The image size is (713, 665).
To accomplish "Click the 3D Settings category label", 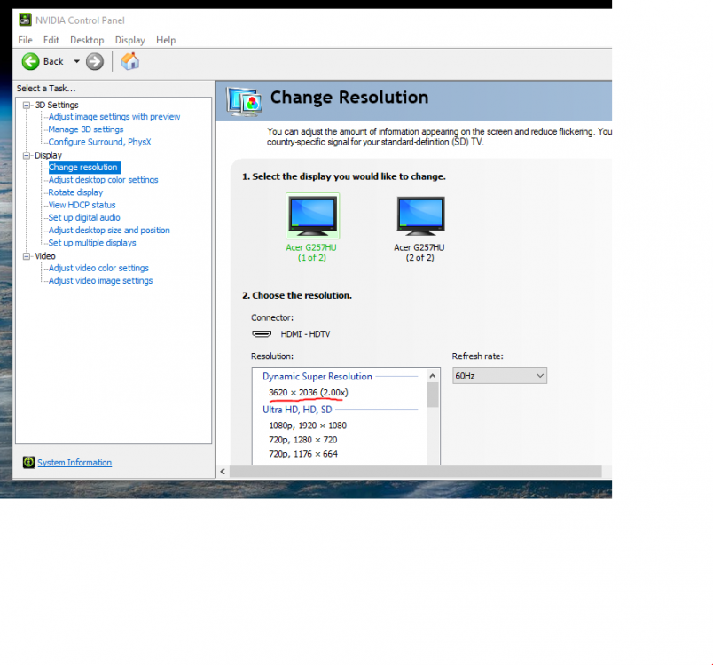I will point(57,105).
